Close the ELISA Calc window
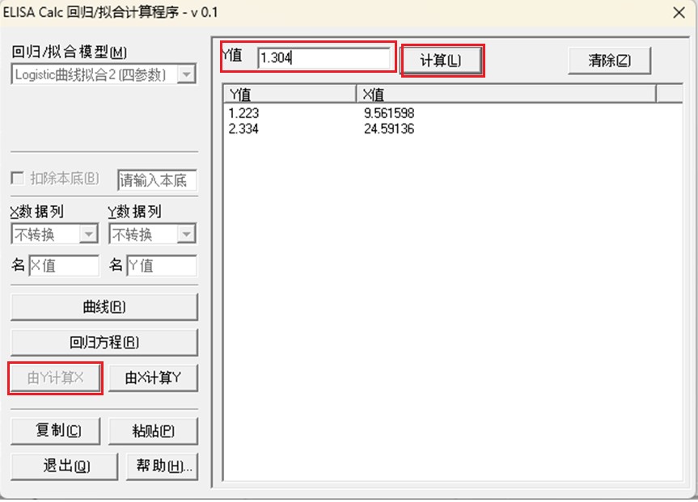Viewport: 698px width, 502px height. (679, 12)
